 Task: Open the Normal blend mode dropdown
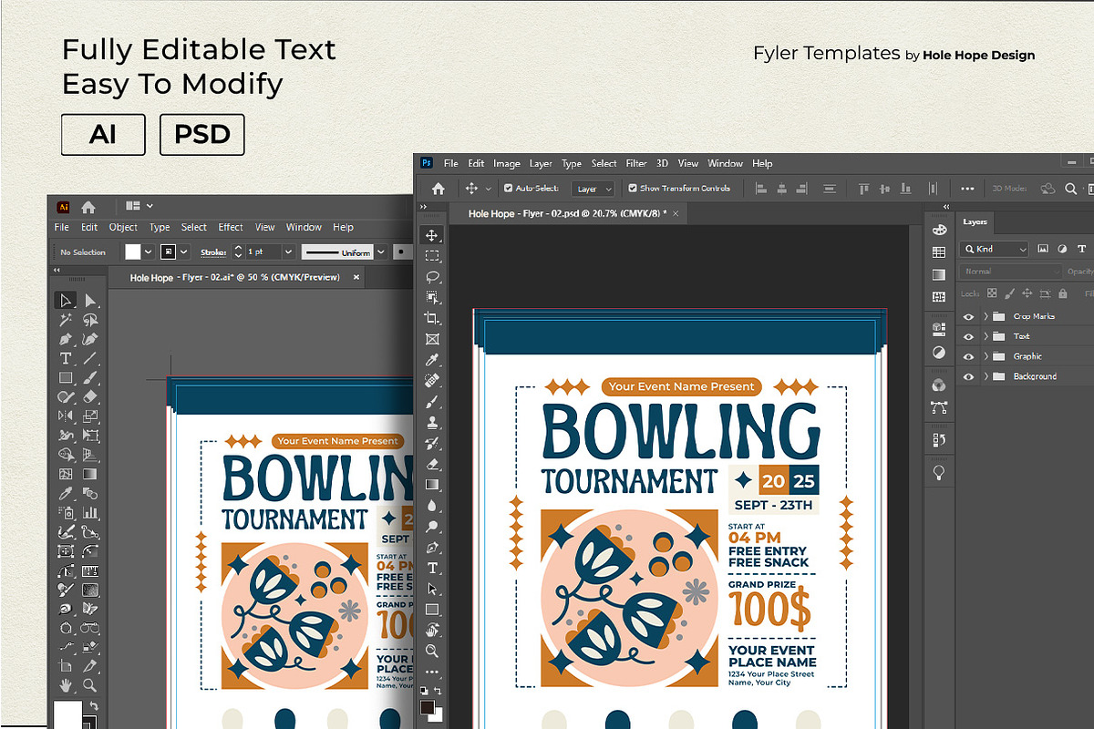[x=1011, y=272]
